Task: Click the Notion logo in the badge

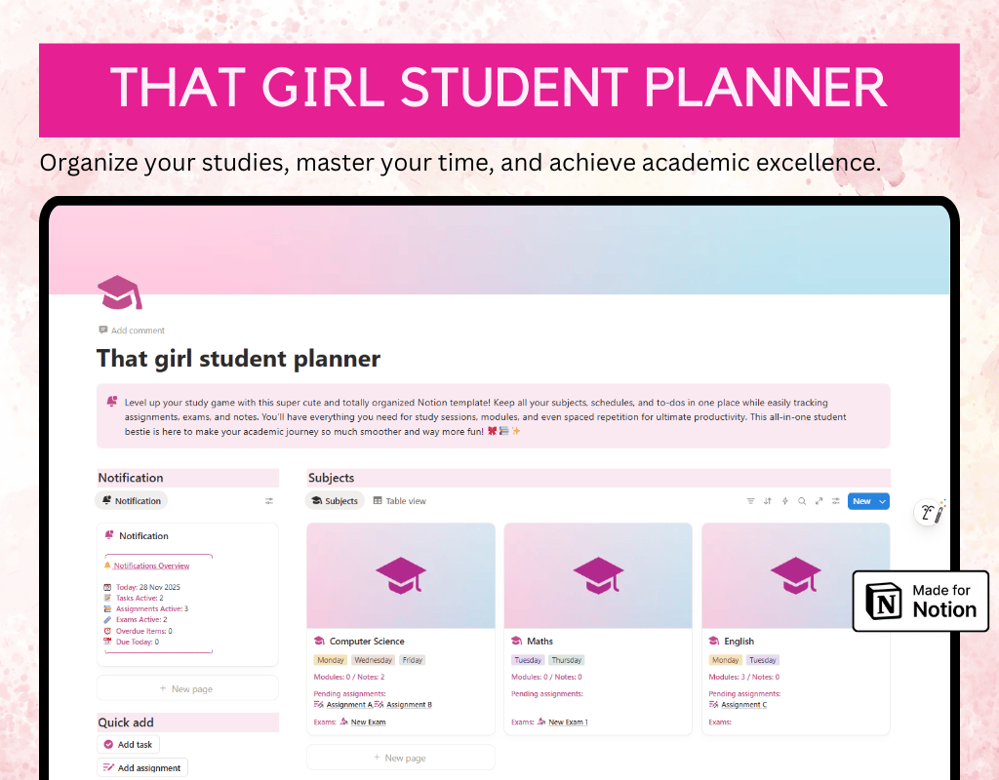Action: tap(886, 601)
